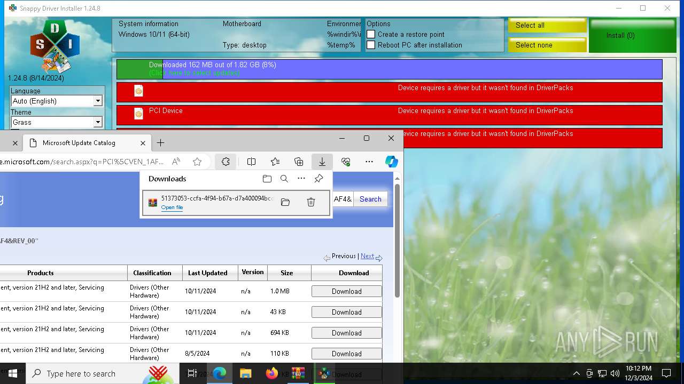The width and height of the screenshot is (684, 384).
Task: Click Next page link in catalog
Action: 367,256
